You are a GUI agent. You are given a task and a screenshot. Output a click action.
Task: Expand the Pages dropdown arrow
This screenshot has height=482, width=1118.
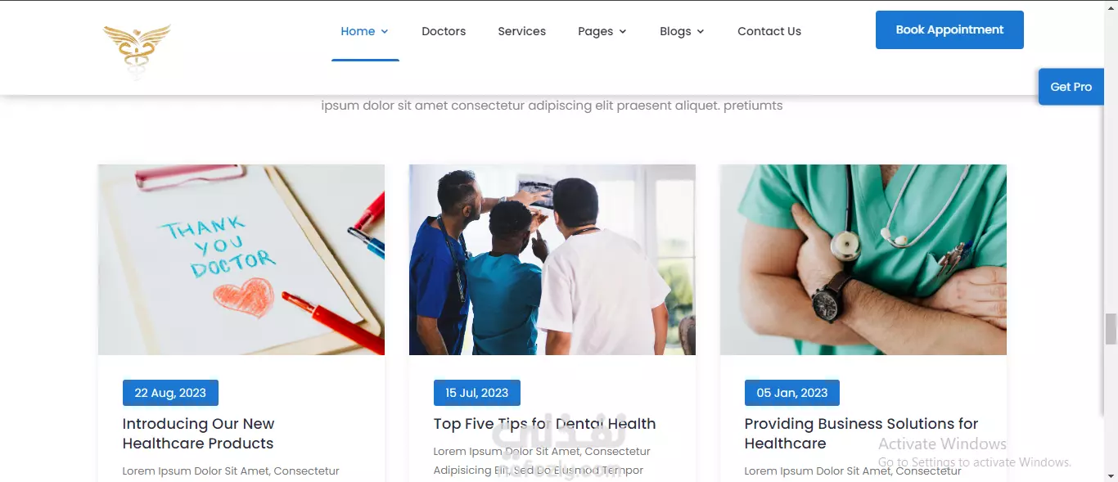pyautogui.click(x=623, y=32)
